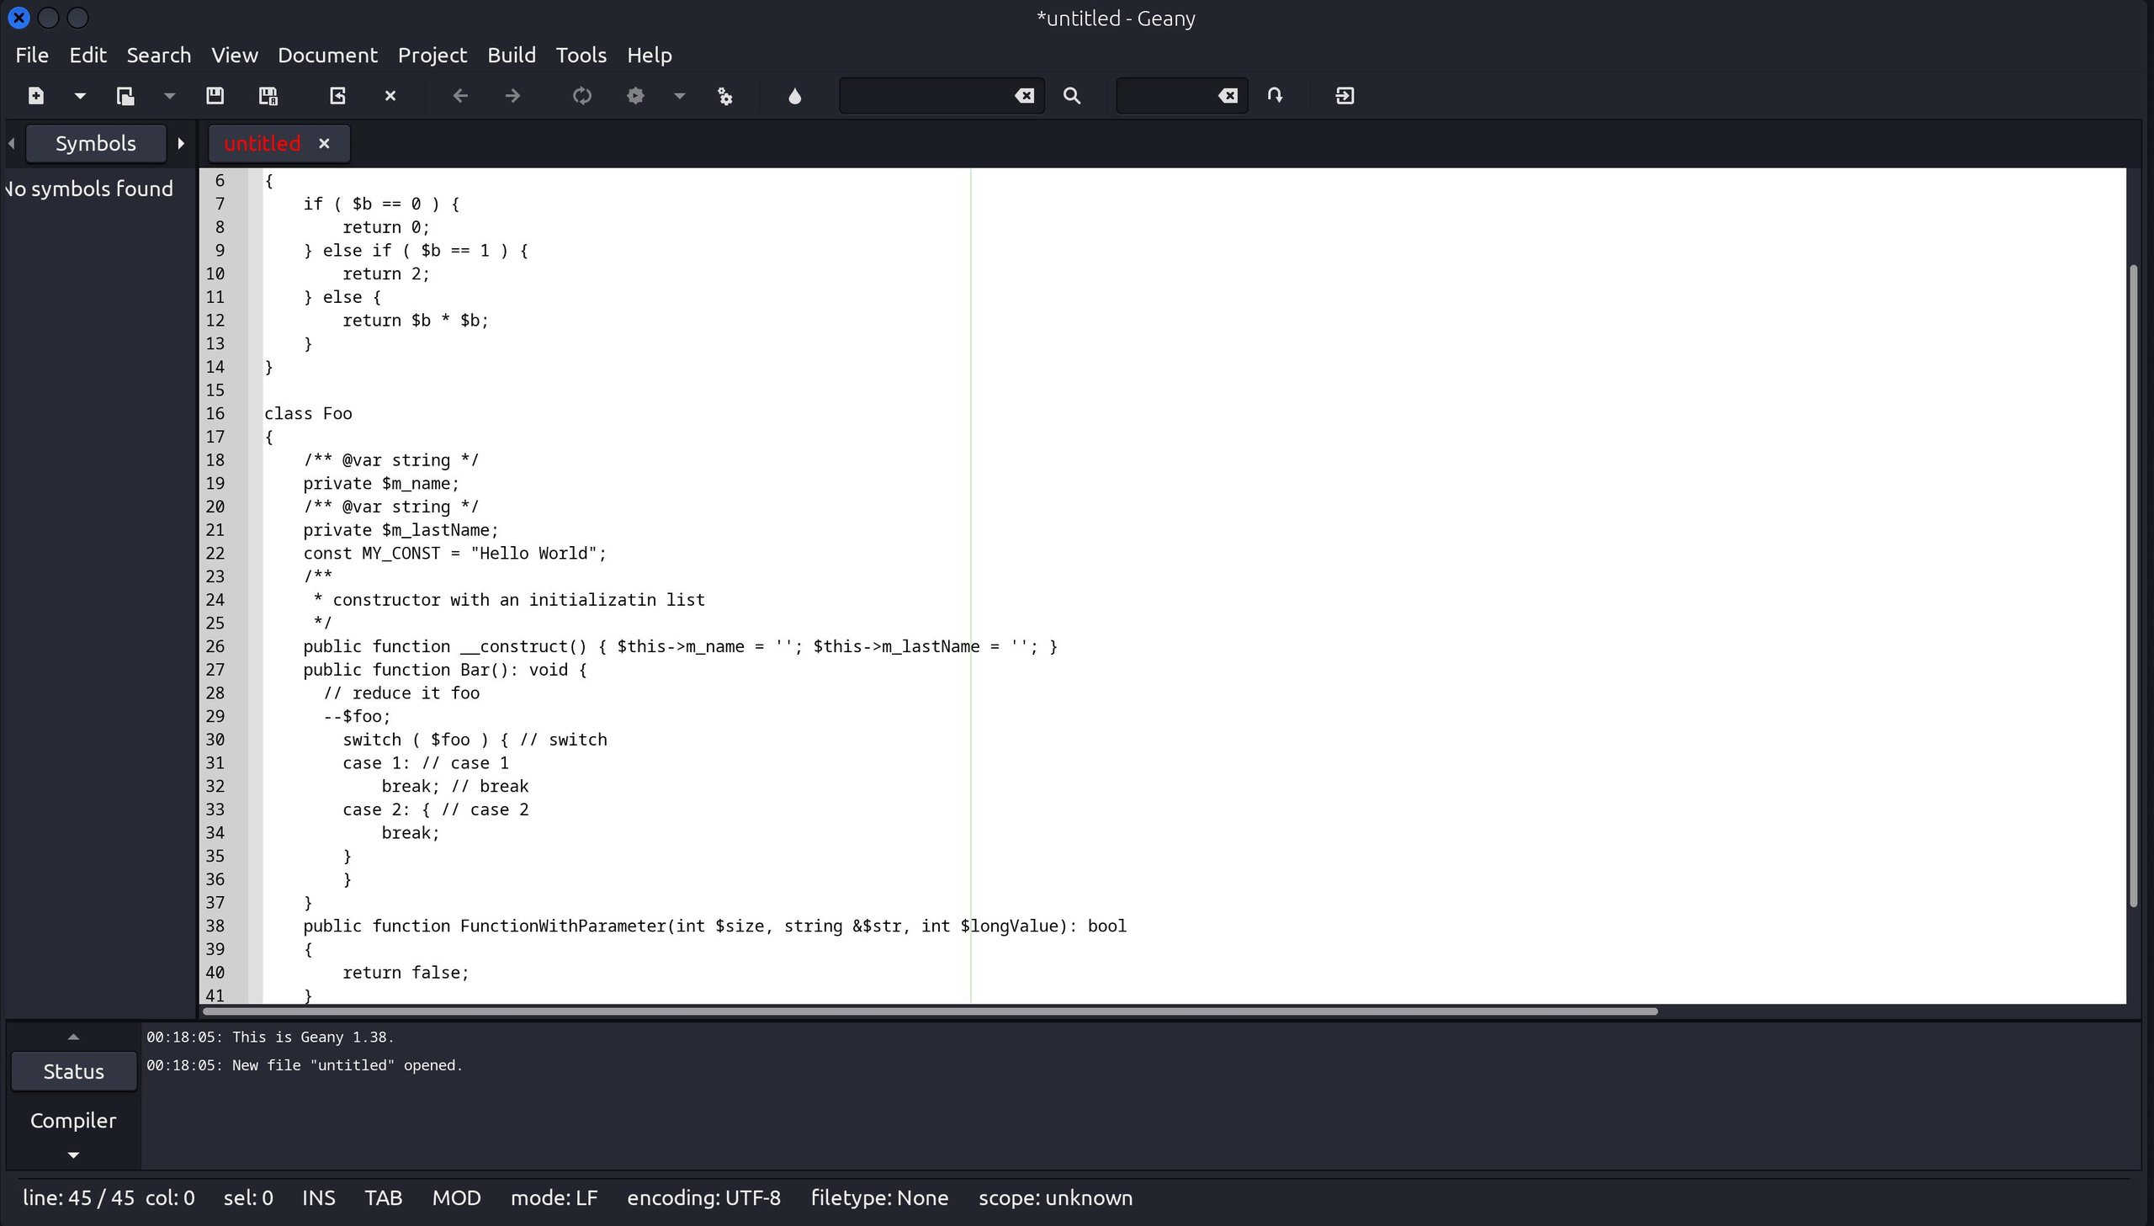
Task: Click sidebar right arrow next to Symbols
Action: pos(180,143)
